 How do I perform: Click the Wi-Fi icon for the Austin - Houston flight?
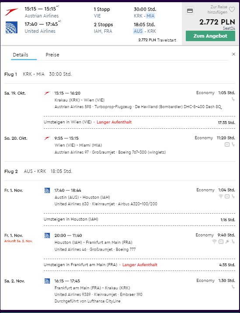[221, 196]
